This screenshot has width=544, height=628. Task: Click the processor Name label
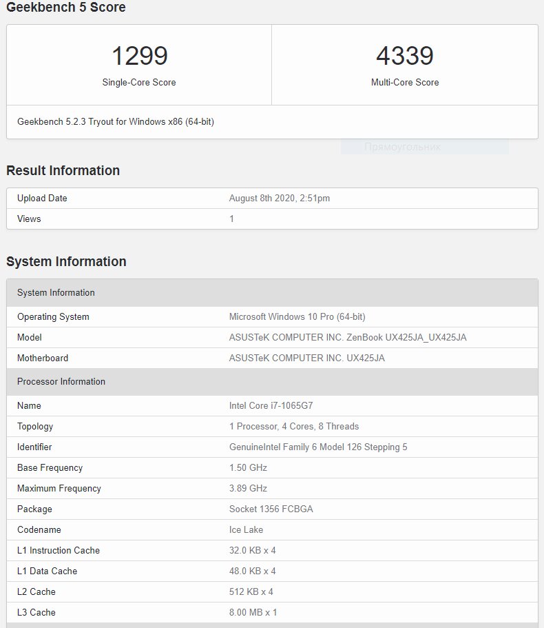coord(29,406)
